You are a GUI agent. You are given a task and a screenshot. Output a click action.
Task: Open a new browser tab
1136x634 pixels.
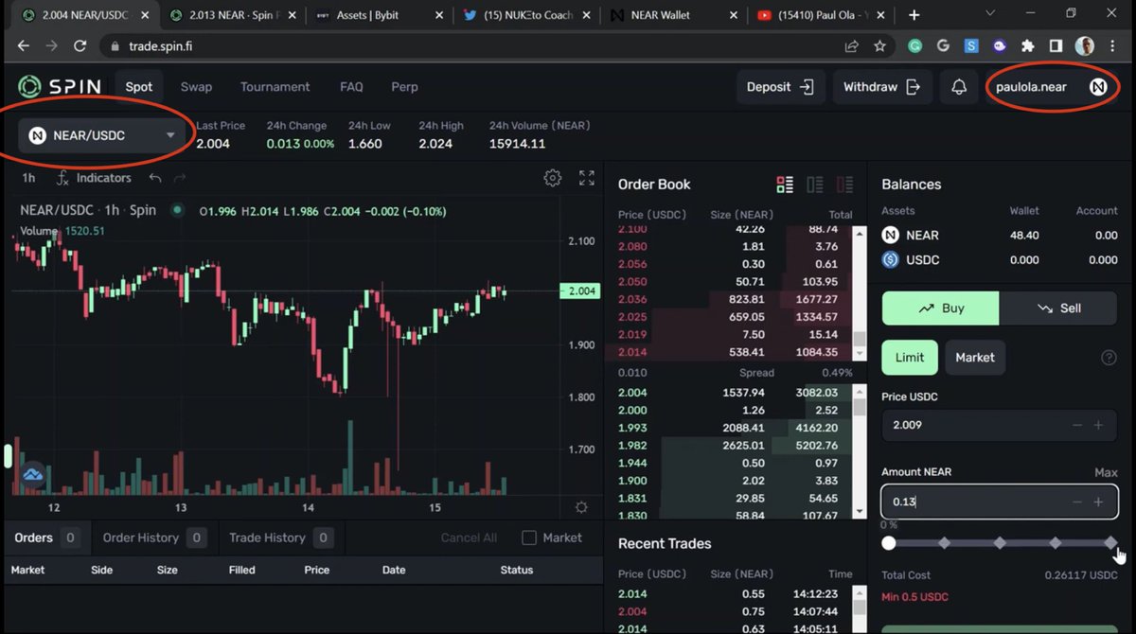click(x=914, y=15)
